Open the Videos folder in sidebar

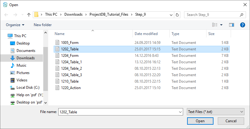click(22, 80)
